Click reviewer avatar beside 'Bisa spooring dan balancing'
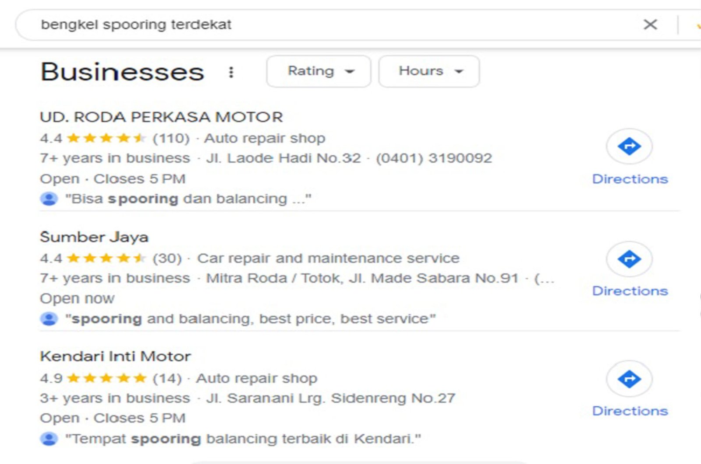 tap(49, 199)
